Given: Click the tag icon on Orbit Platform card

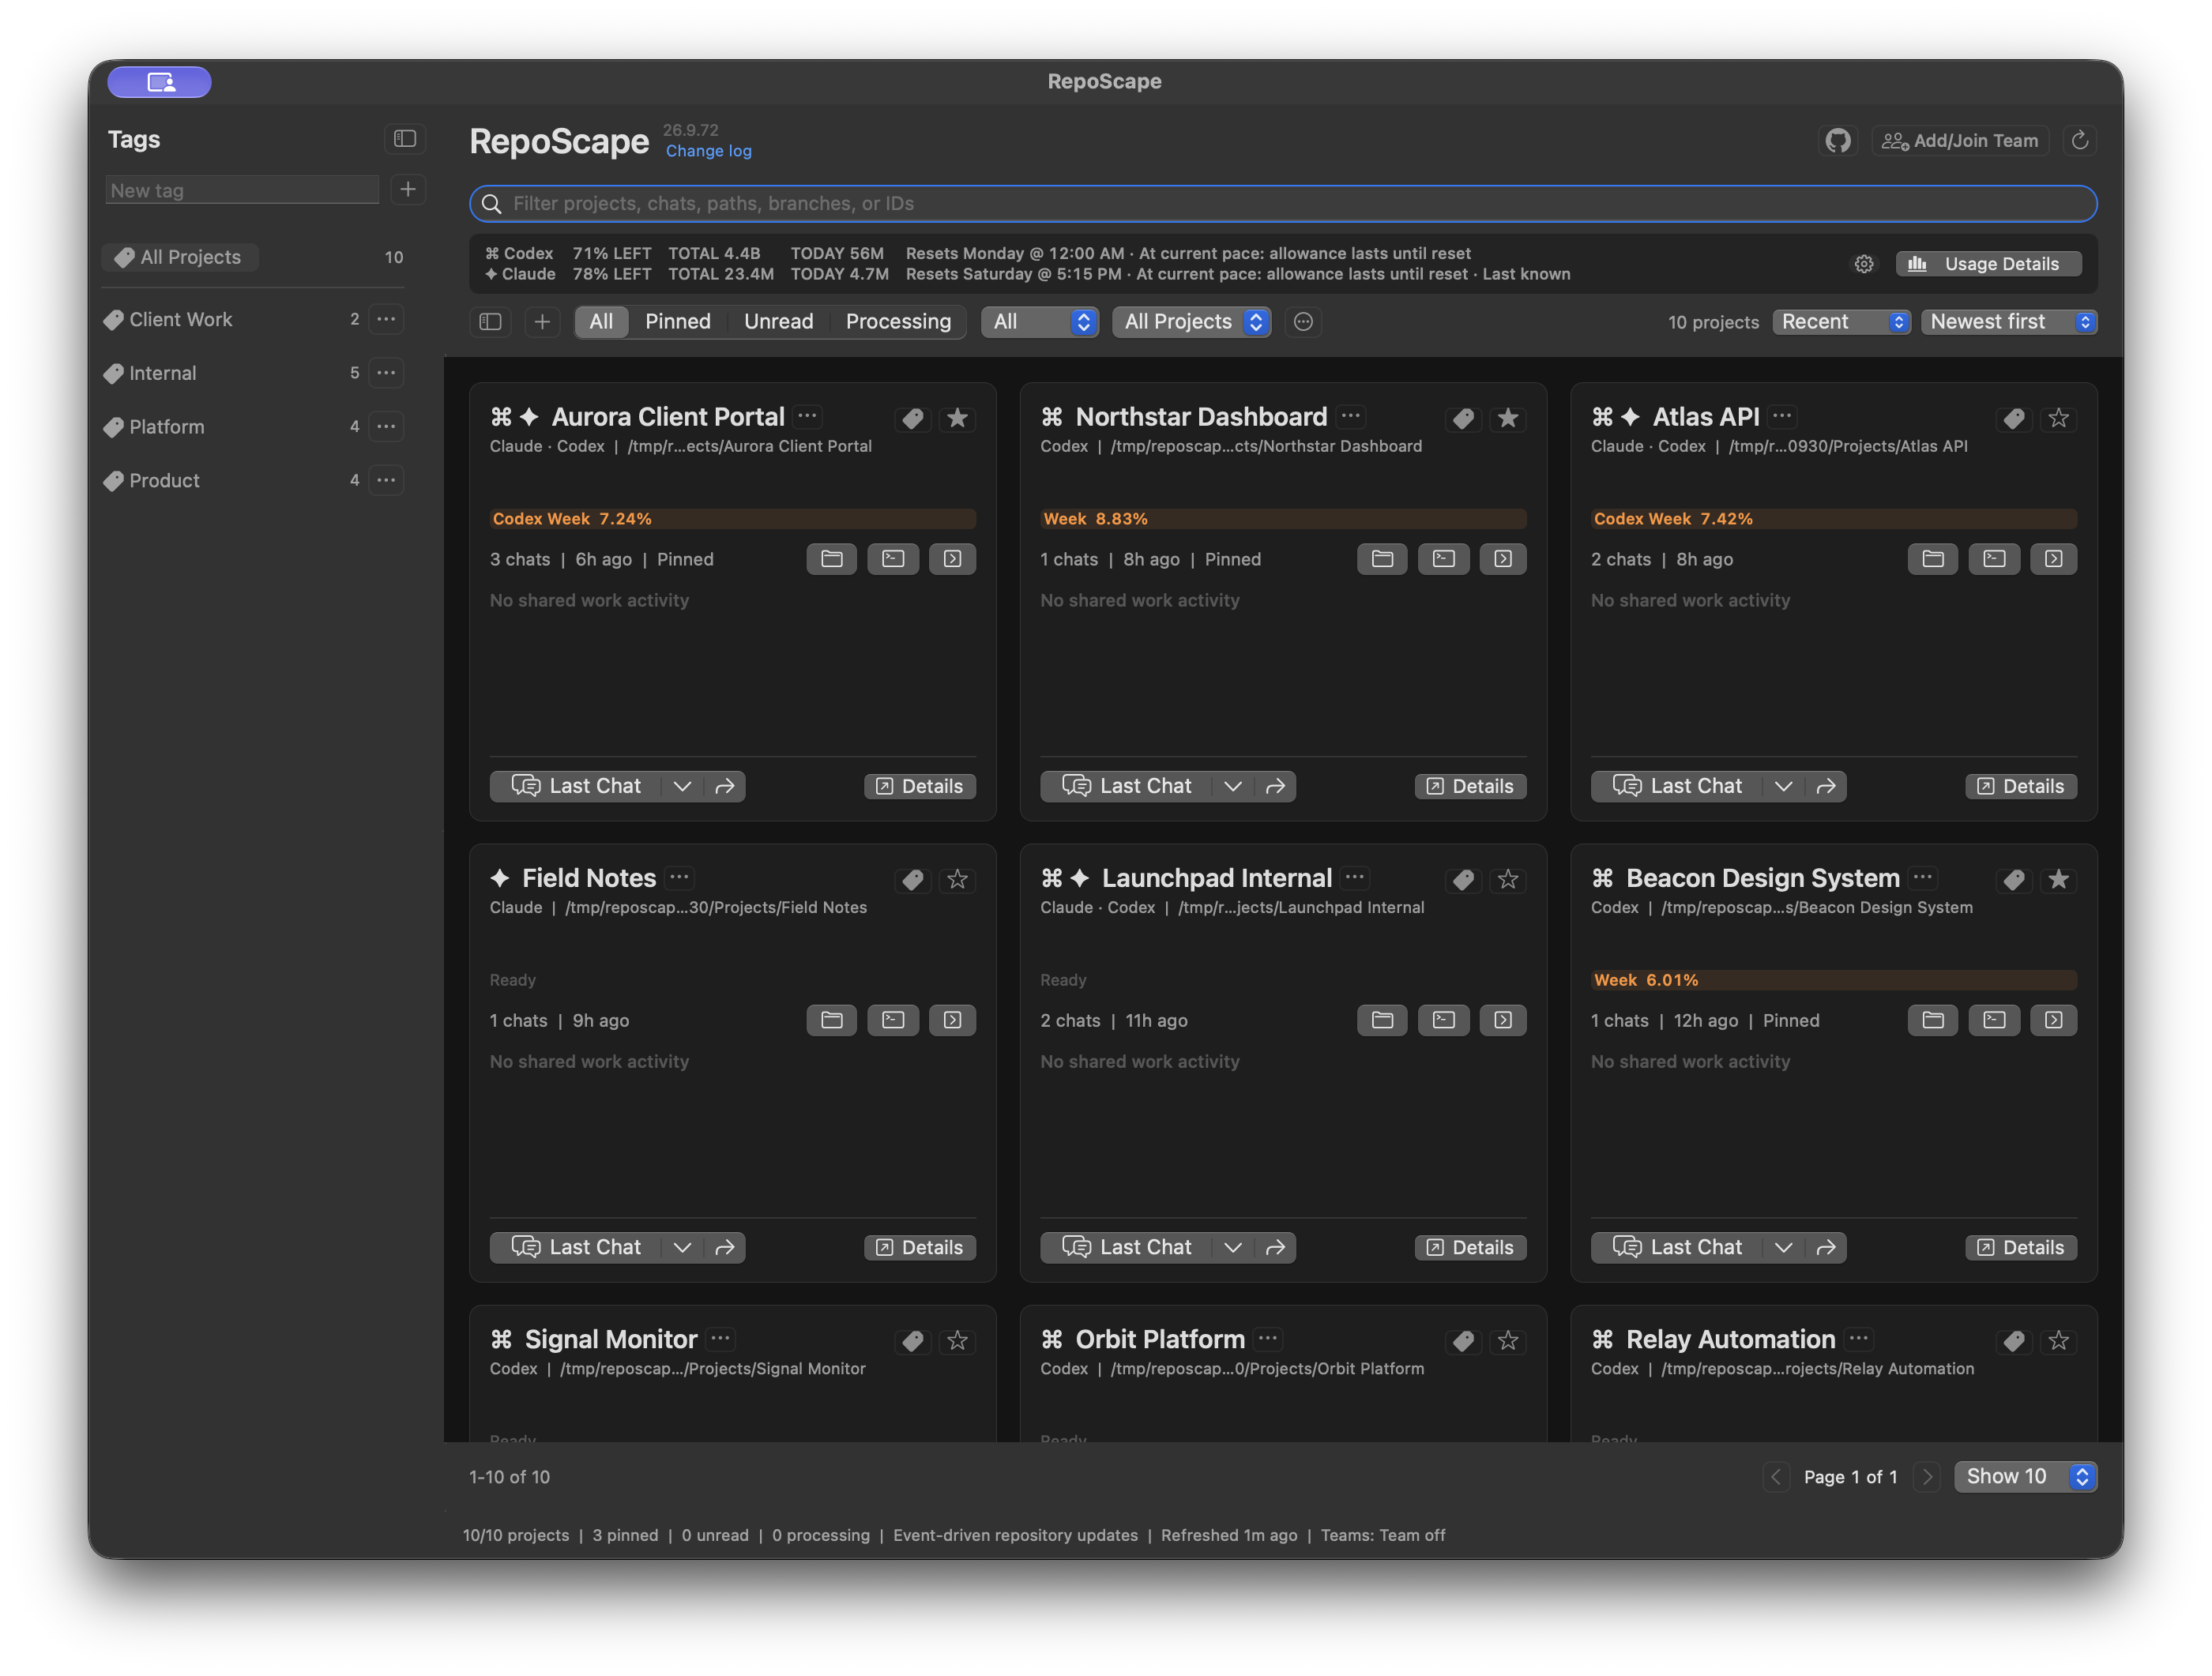Looking at the screenshot, I should tap(1463, 1341).
